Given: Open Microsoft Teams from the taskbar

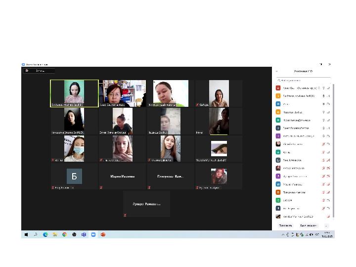Looking at the screenshot, I should [x=84, y=234].
